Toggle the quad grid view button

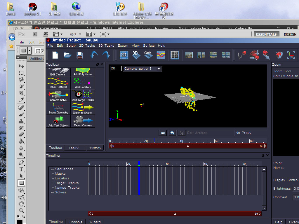coord(175,55)
